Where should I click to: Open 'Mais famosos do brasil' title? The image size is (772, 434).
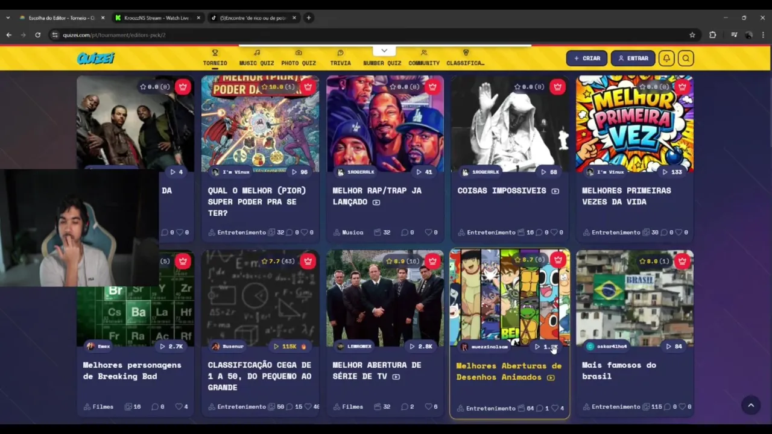(x=619, y=371)
